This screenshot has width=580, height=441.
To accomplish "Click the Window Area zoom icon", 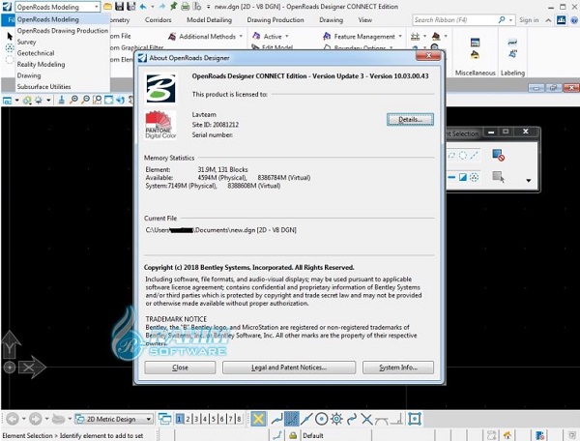I will [x=98, y=100].
